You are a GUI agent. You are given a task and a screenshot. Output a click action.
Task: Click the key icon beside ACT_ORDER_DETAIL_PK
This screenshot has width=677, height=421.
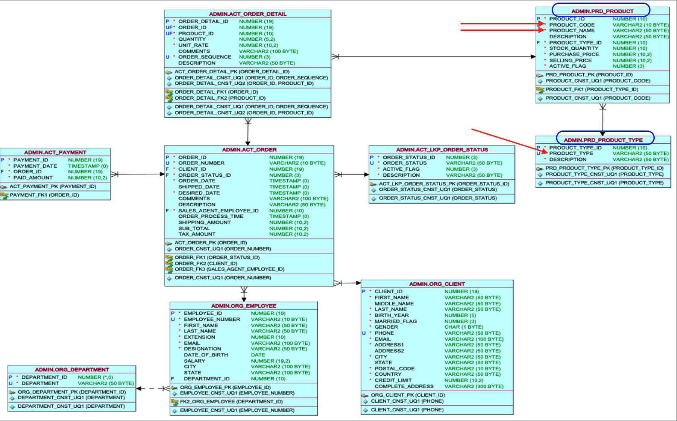tap(169, 72)
